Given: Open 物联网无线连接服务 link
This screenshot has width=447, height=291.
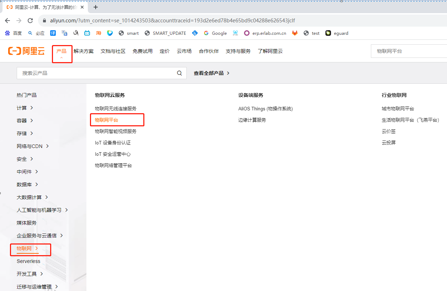Looking at the screenshot, I should coord(116,109).
